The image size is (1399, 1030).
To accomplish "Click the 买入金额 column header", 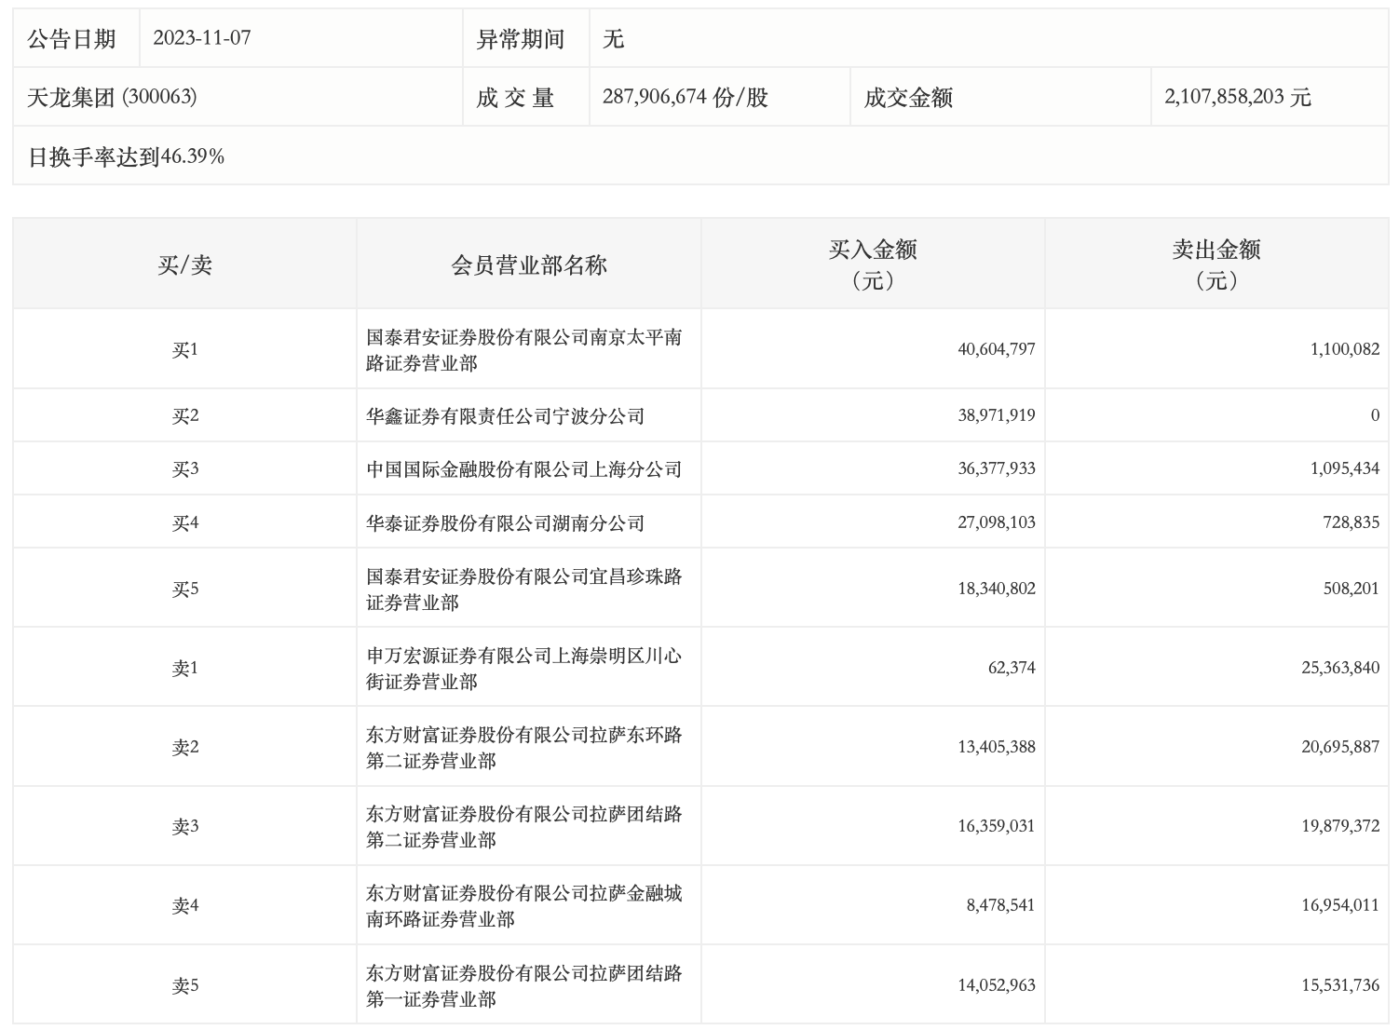I will pyautogui.click(x=873, y=264).
